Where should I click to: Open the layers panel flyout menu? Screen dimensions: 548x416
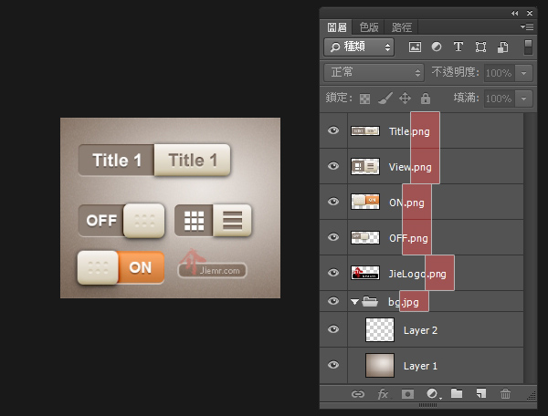pos(527,26)
